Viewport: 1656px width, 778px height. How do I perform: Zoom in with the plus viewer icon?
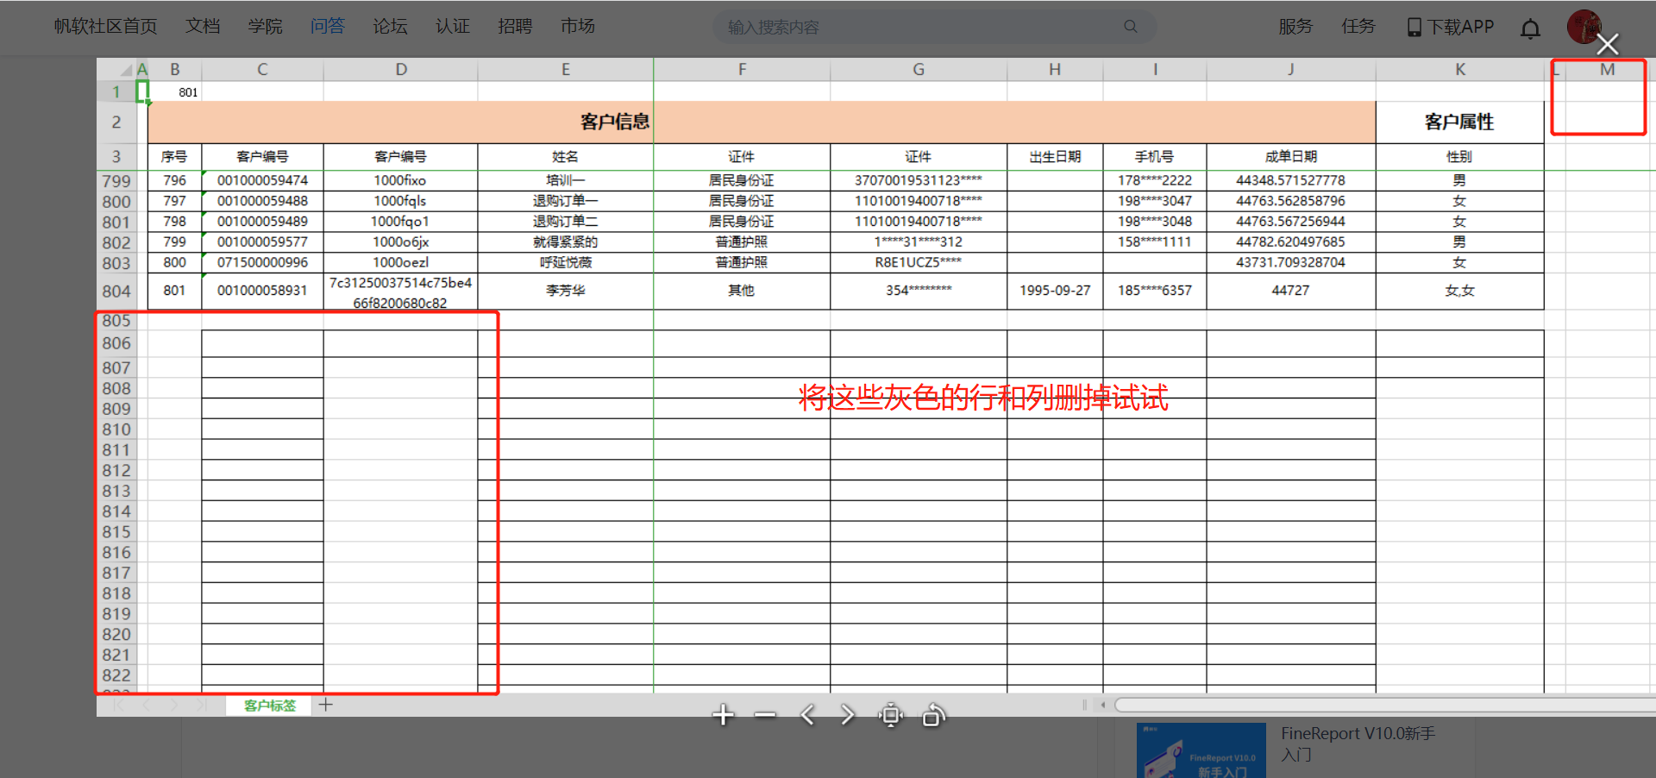pyautogui.click(x=723, y=715)
